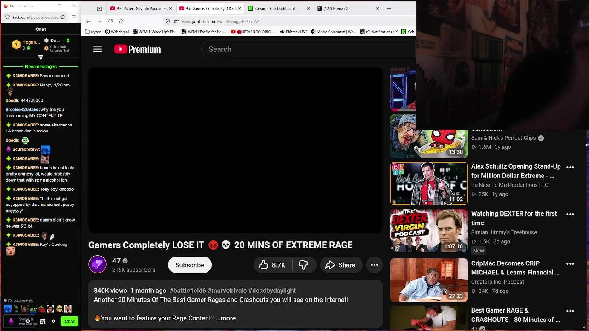
Task: Open tracking protection shield in YouTube window
Action: [168, 21]
